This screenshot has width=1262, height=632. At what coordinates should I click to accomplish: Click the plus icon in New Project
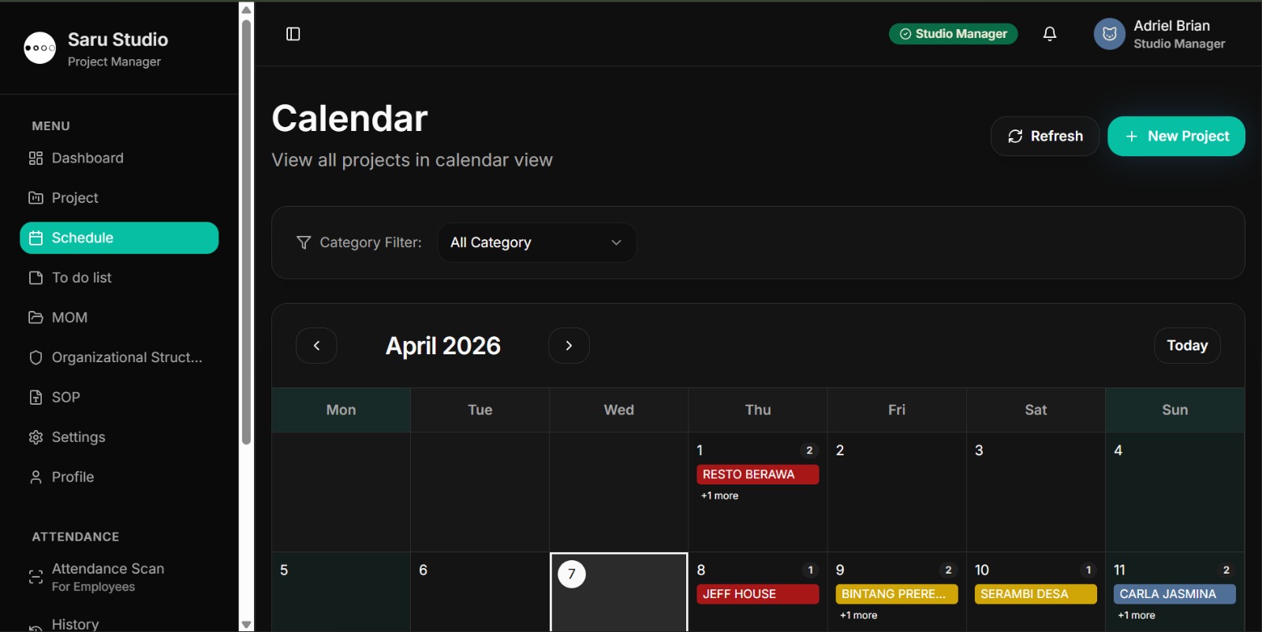1131,136
